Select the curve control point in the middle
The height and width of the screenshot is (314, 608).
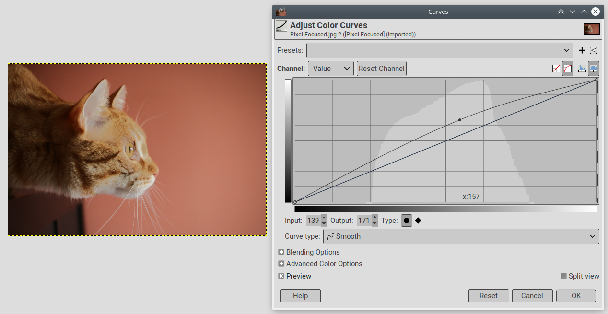pyautogui.click(x=460, y=120)
